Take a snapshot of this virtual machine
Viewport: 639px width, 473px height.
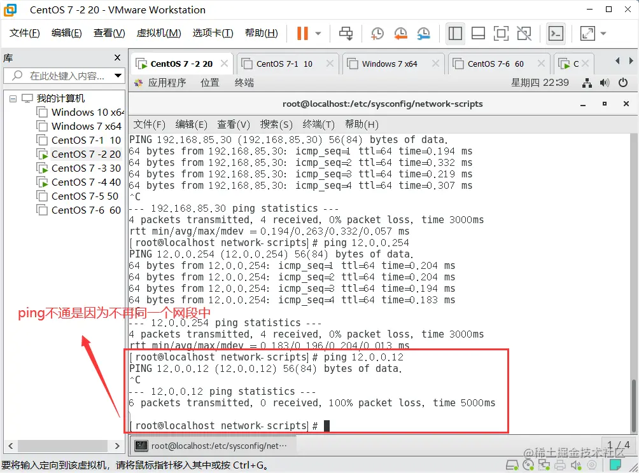377,34
